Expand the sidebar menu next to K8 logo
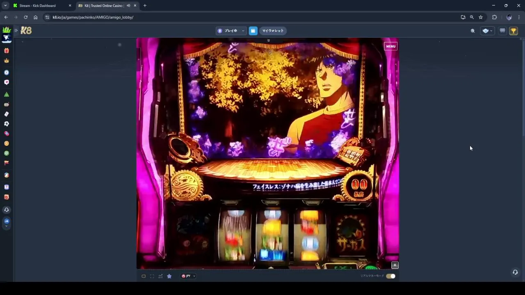Viewport: 525px width, 295px height. 16,30
